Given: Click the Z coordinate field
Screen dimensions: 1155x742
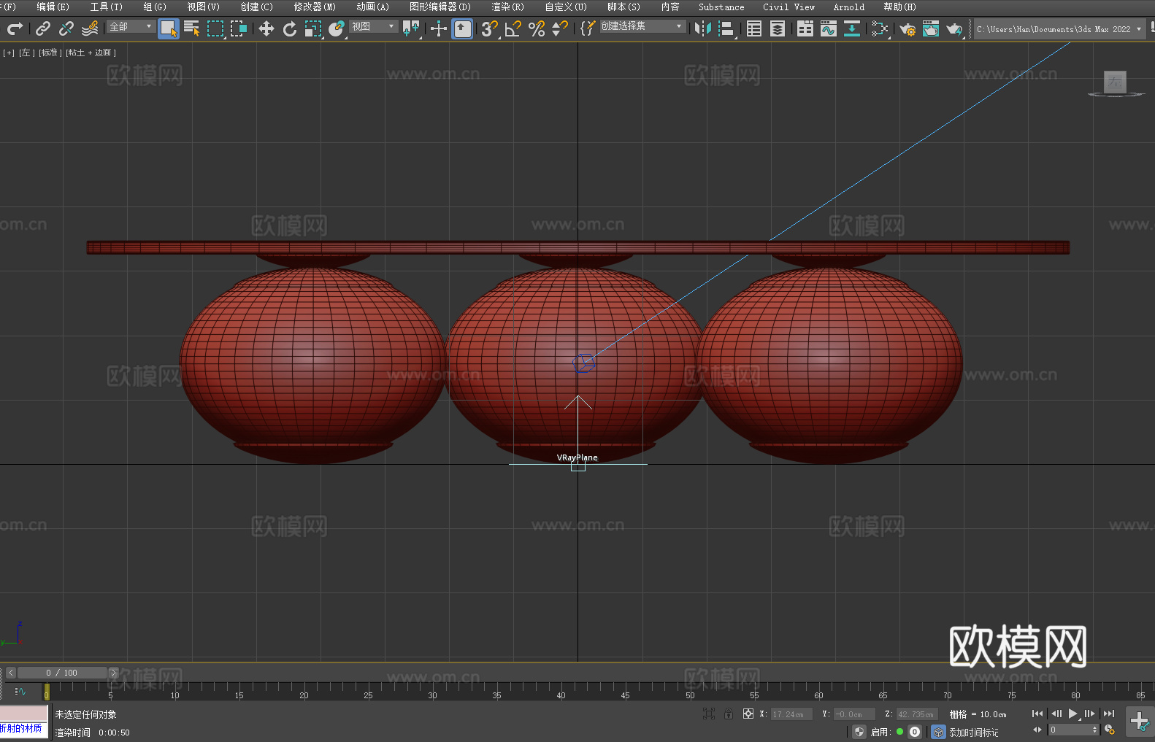Looking at the screenshot, I should click(x=916, y=714).
